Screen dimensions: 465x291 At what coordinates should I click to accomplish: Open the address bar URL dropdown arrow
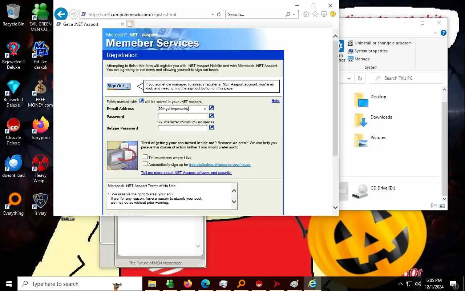[x=213, y=15]
